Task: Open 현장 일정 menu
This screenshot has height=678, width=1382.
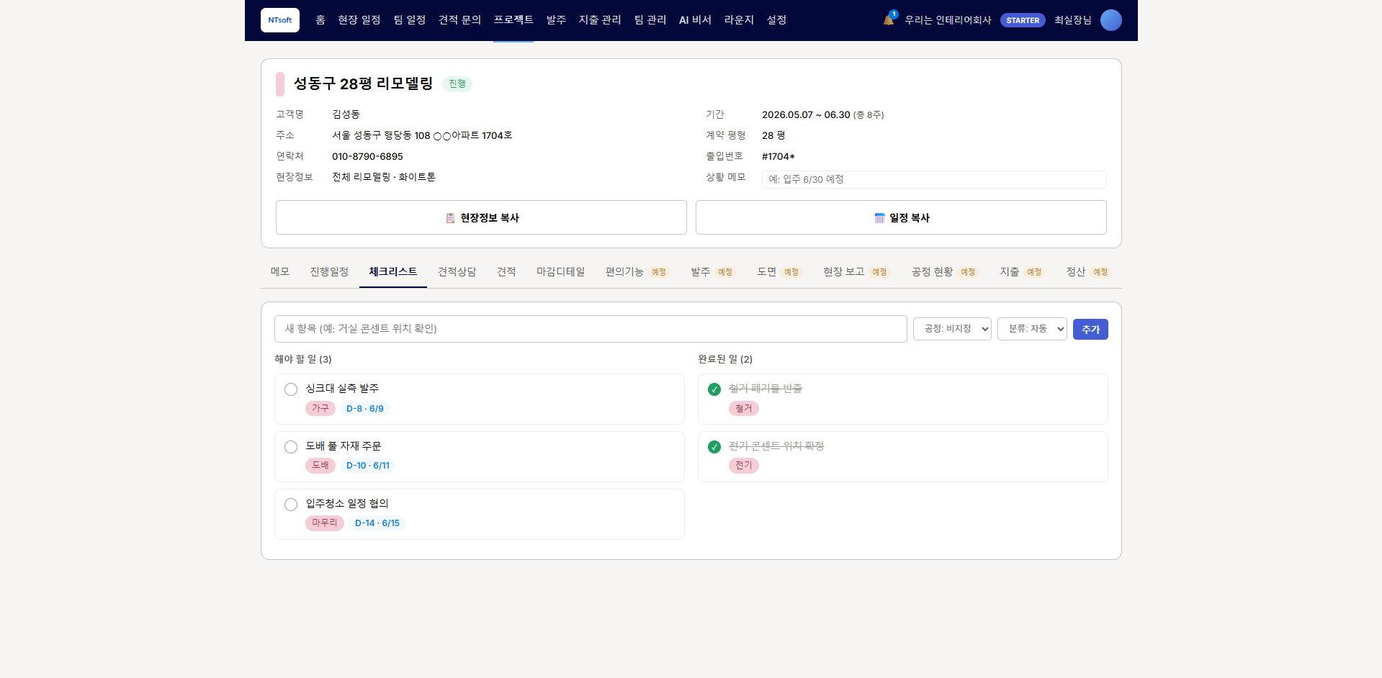Action: [359, 20]
